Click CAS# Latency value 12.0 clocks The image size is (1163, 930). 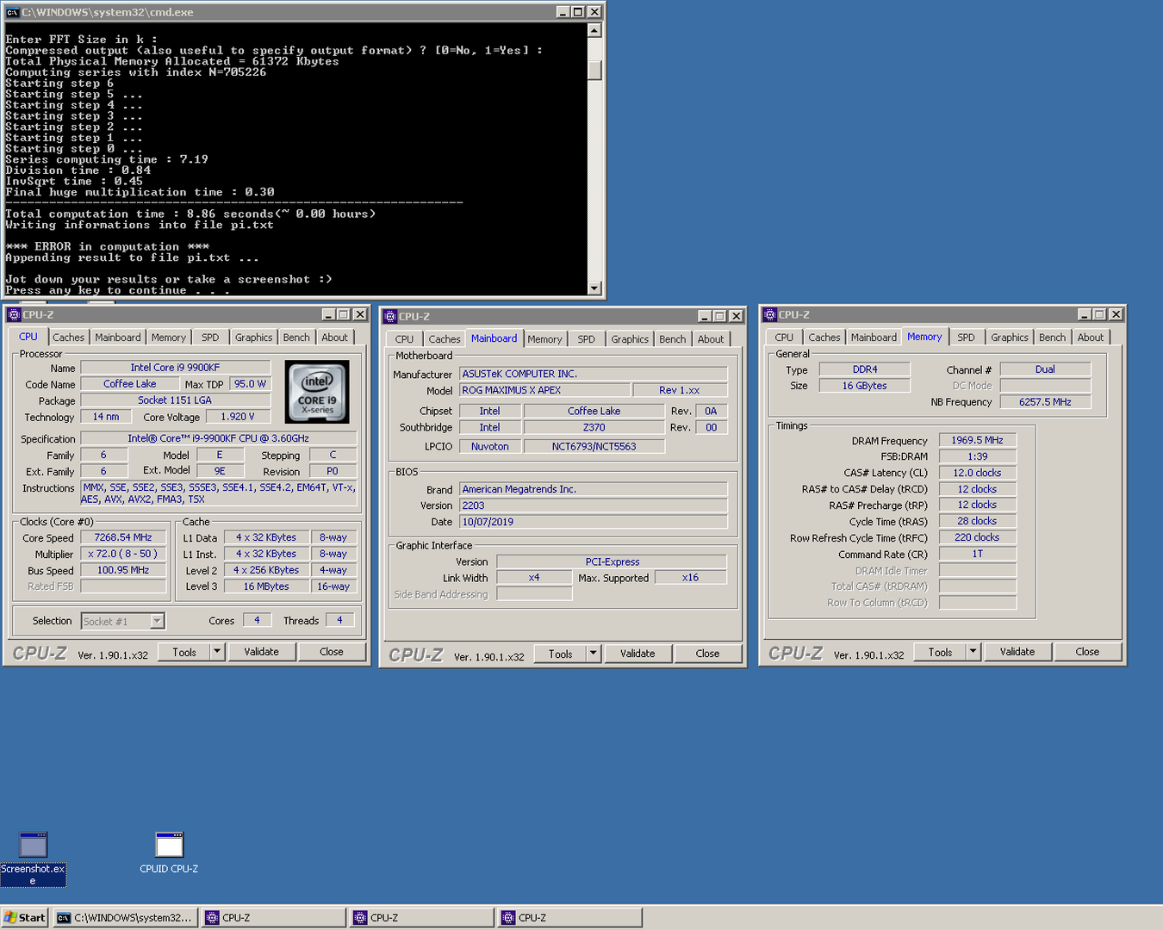[978, 473]
